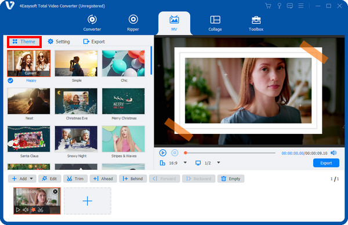Image resolution: width=348 pixels, height=225 pixels.
Task: Expand the 1/2 preview quality dropdown
Action: click(219, 162)
